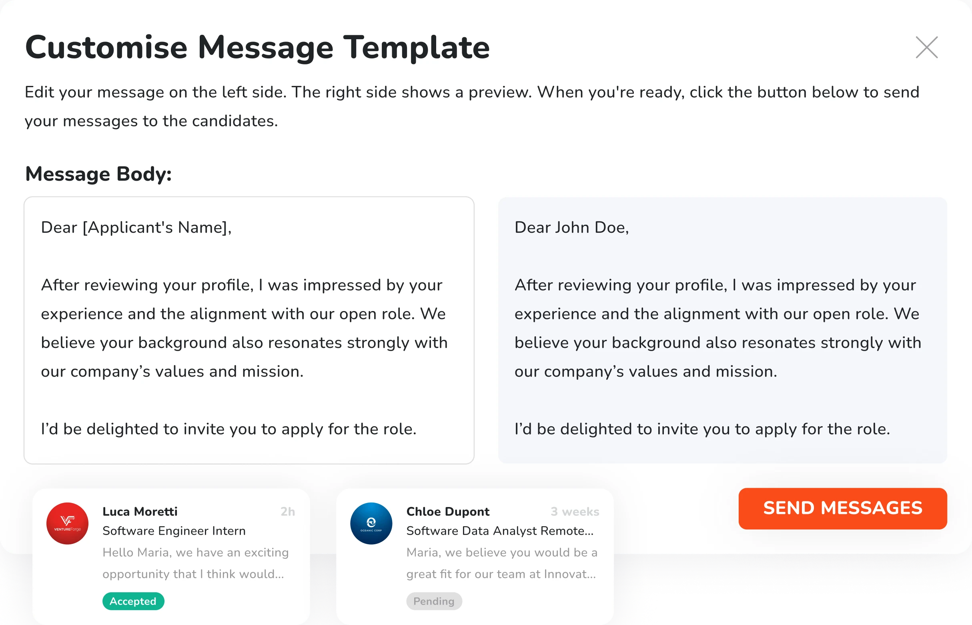
Task: Click Luca Moretti's name
Action: click(140, 511)
